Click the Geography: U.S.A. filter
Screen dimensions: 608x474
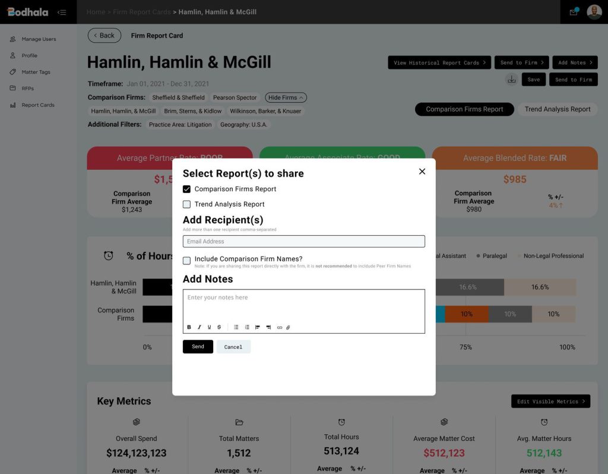pos(243,125)
